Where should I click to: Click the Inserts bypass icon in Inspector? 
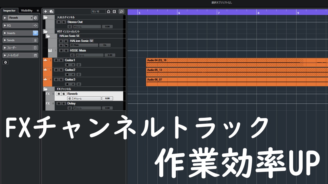pyautogui.click(x=35, y=33)
